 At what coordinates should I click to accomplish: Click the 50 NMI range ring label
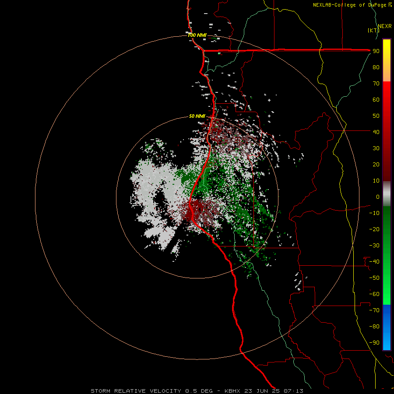197,116
